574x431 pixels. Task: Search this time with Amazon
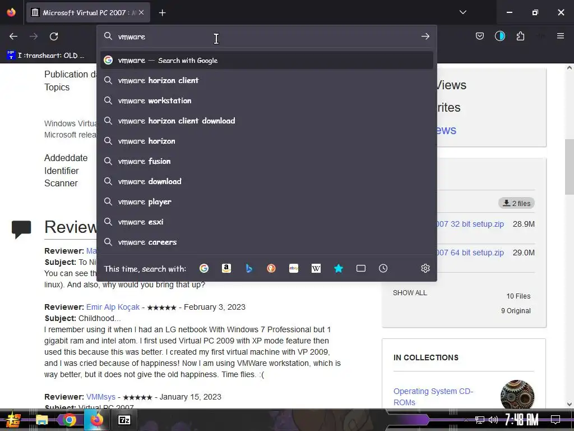click(226, 268)
